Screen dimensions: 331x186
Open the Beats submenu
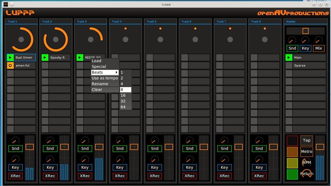pyautogui.click(x=105, y=72)
